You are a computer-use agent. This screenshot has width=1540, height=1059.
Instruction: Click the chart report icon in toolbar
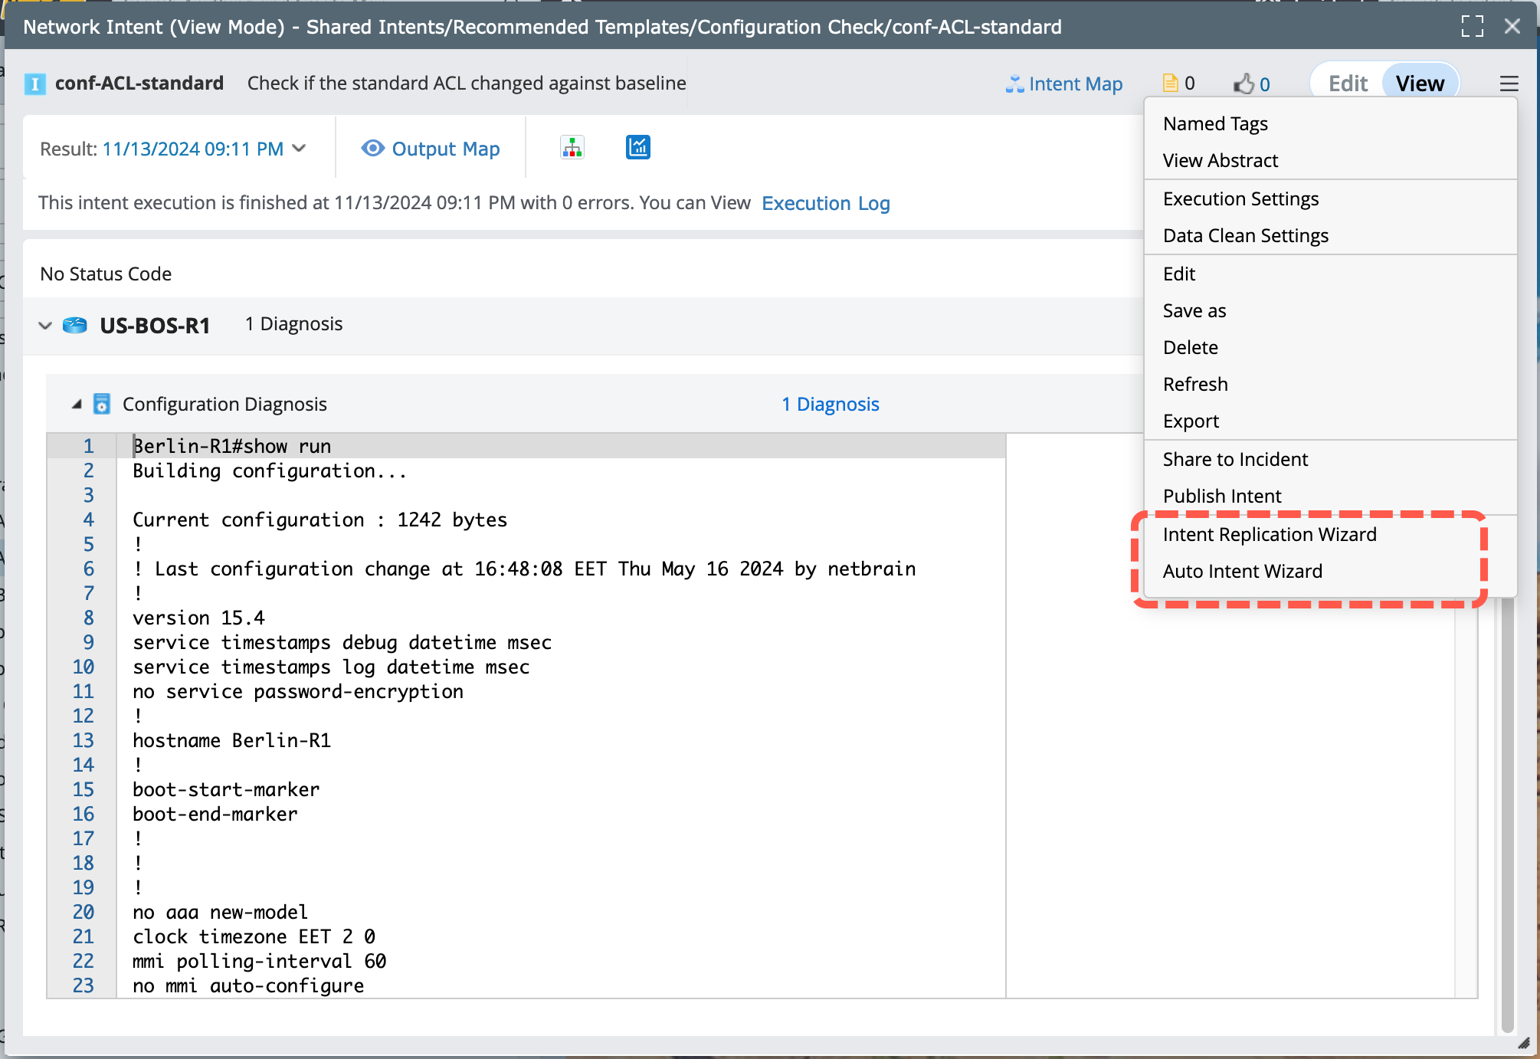point(637,147)
